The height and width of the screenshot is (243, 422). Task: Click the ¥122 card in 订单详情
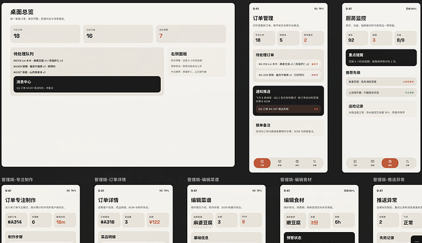point(158,220)
